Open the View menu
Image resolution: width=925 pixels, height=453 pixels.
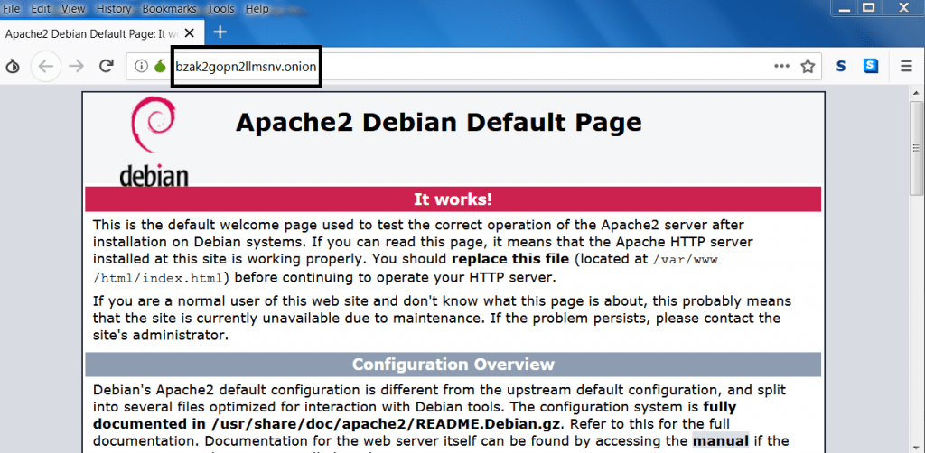73,9
